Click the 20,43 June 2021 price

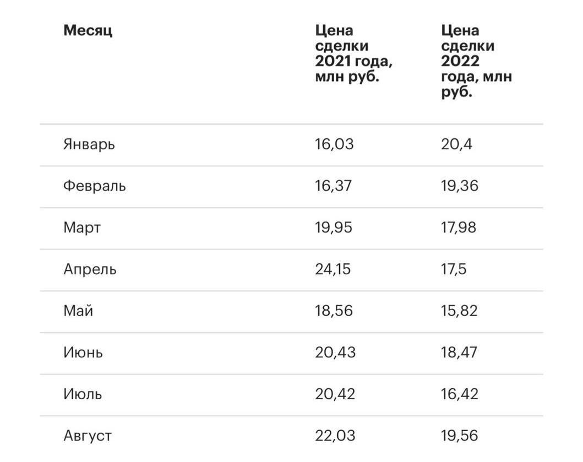335,352
